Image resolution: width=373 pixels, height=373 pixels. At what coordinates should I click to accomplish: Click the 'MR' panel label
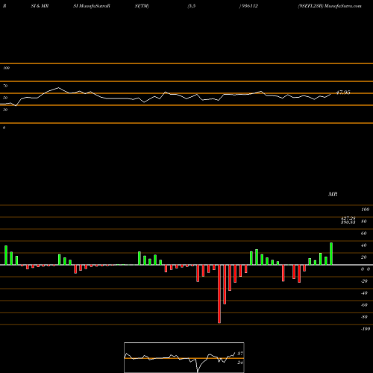[x=333, y=194]
